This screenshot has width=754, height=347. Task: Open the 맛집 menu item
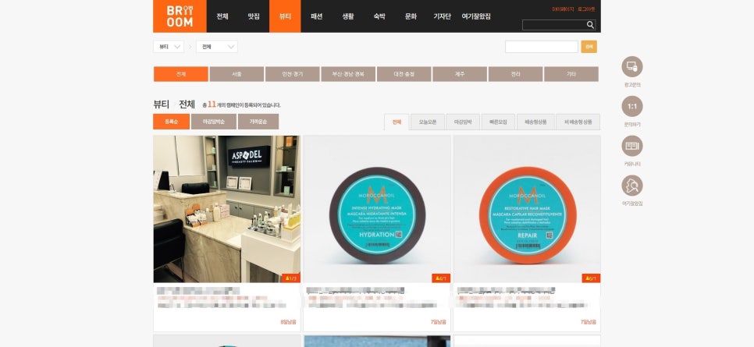254,16
